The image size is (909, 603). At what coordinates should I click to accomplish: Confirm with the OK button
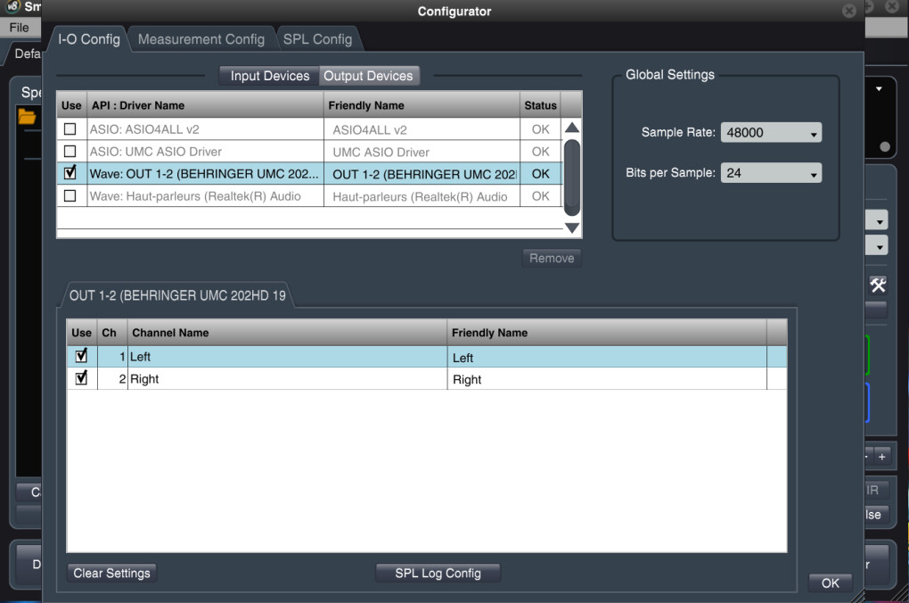coord(831,583)
